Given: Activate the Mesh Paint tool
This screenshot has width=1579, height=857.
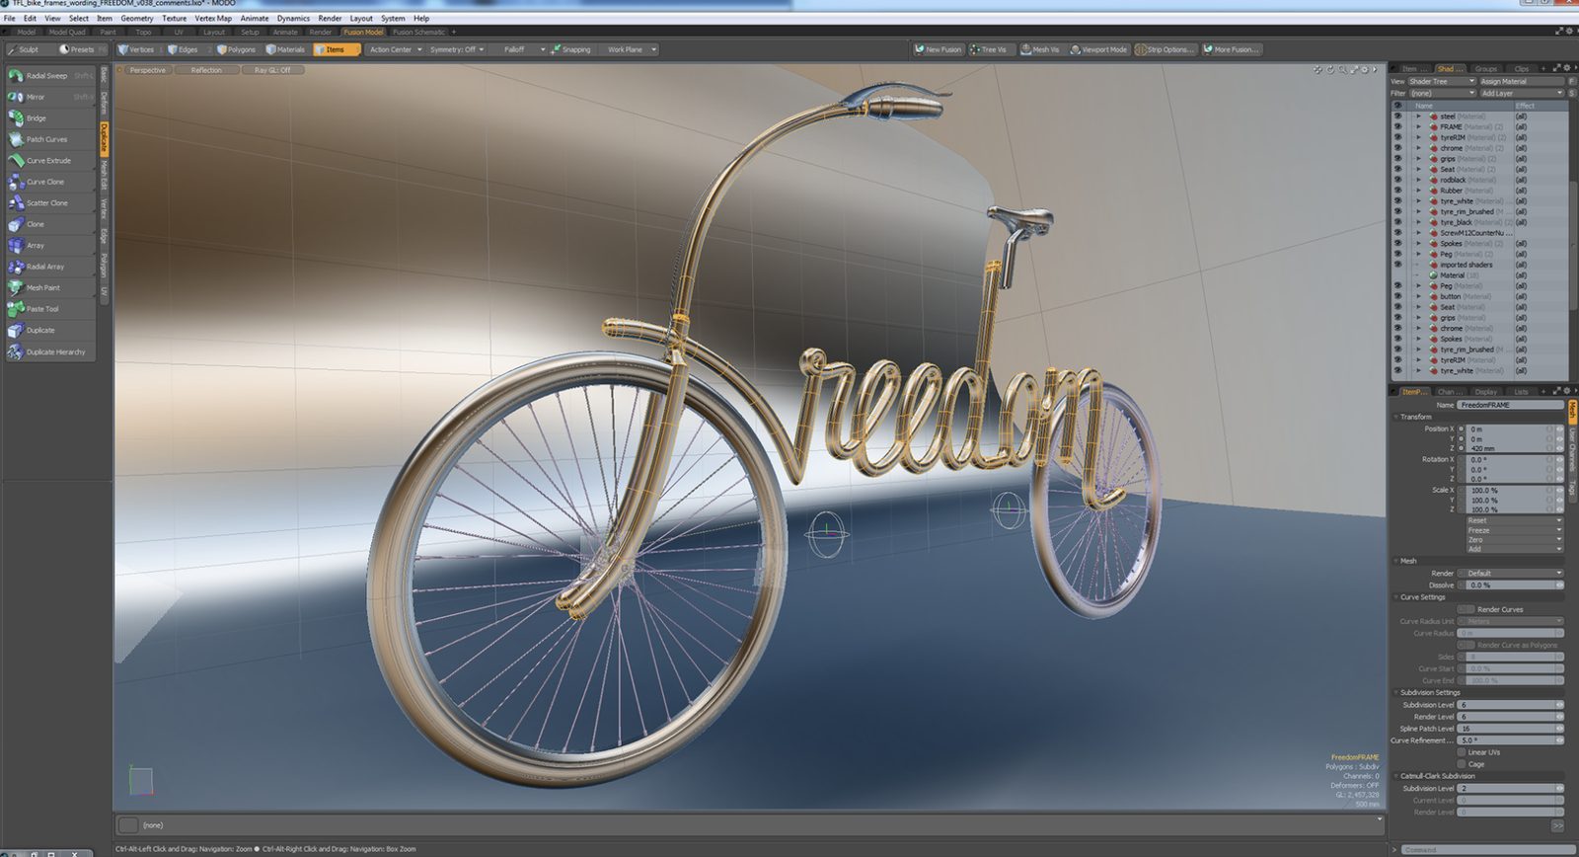Looking at the screenshot, I should coord(51,288).
